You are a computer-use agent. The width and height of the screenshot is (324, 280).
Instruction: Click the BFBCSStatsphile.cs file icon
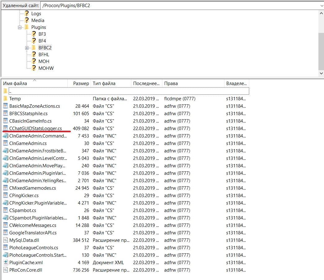6,113
